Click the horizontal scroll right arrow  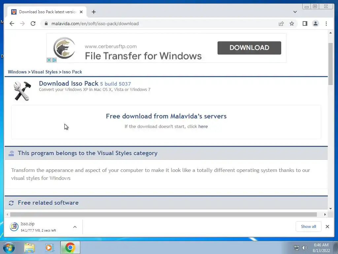click(x=325, y=214)
